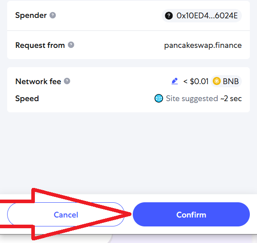The height and width of the screenshot is (243, 257).
Task: Click the help icon next to Spender
Action: point(53,15)
